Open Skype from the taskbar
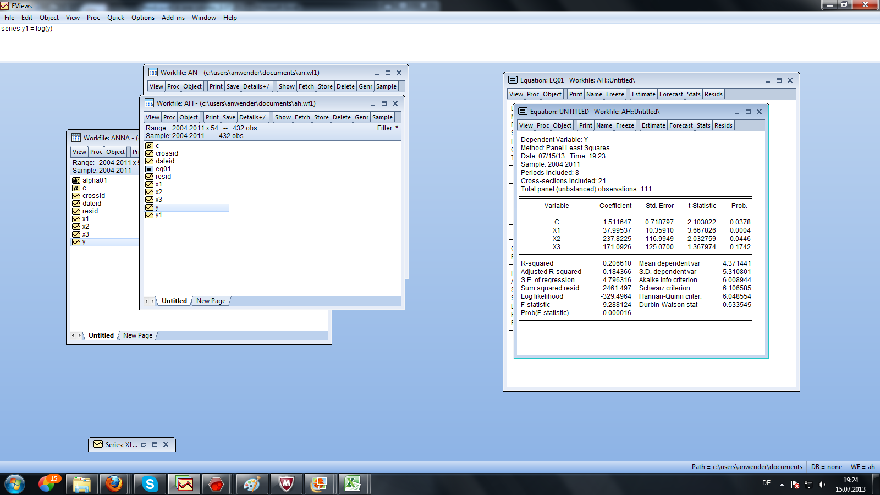Screen dimensions: 880x495 tap(150, 485)
